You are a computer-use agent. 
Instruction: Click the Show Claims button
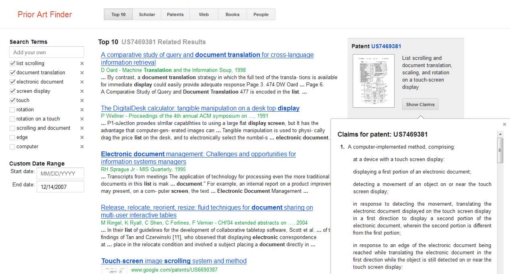pos(420,104)
